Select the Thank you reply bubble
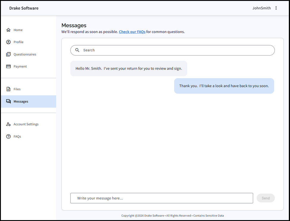This screenshot has width=290, height=221. (224, 86)
